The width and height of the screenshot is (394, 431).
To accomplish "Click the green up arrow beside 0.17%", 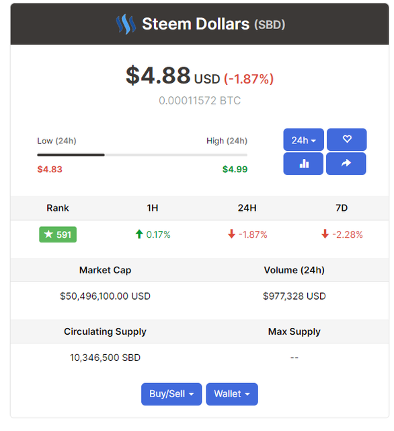I will click(x=139, y=234).
